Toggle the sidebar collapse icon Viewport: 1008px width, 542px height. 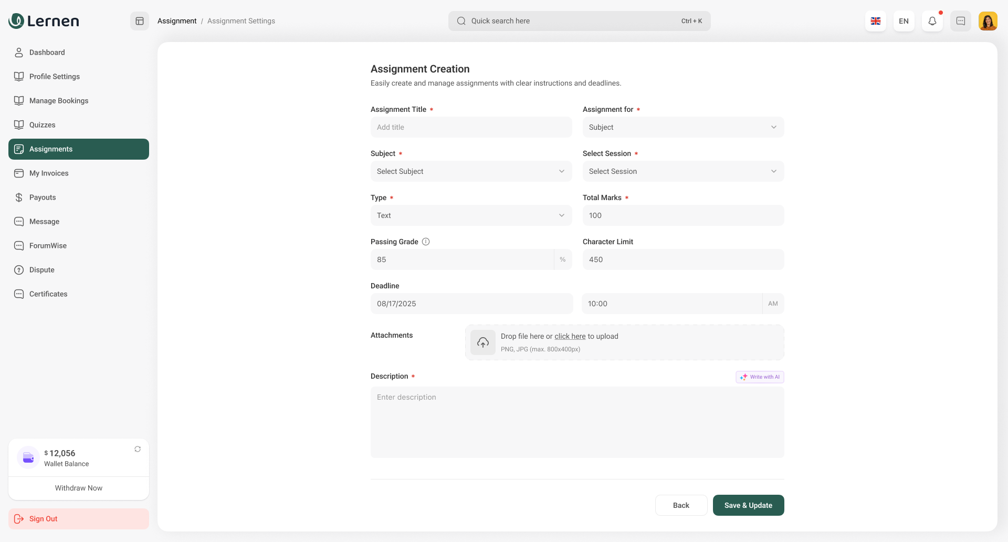(140, 21)
